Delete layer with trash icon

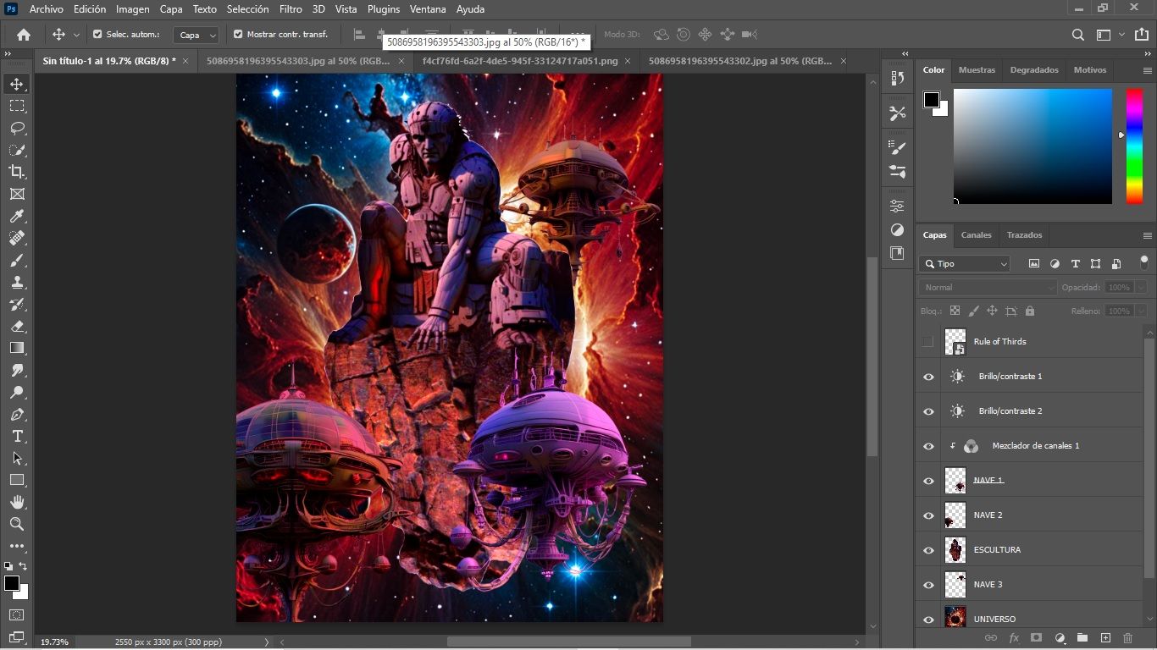point(1127,637)
